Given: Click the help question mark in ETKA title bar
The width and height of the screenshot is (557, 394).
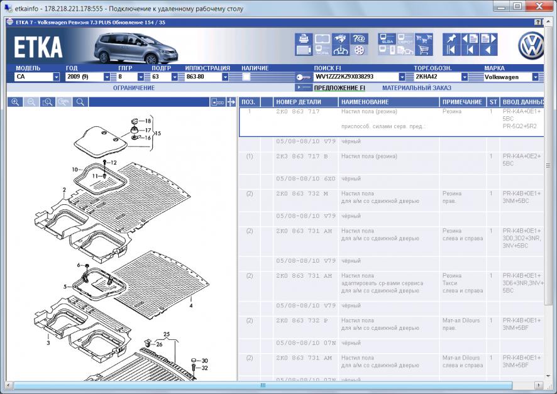Looking at the screenshot, I should [538, 23].
